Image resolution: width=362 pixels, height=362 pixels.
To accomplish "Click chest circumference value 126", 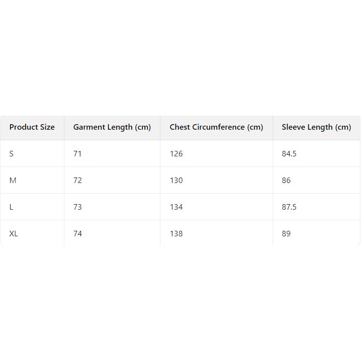I will [176, 154].
